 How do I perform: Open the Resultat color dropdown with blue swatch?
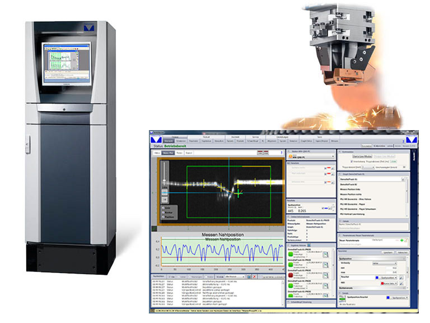386,278
